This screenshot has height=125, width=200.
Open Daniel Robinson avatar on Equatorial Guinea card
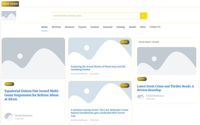point(9,117)
